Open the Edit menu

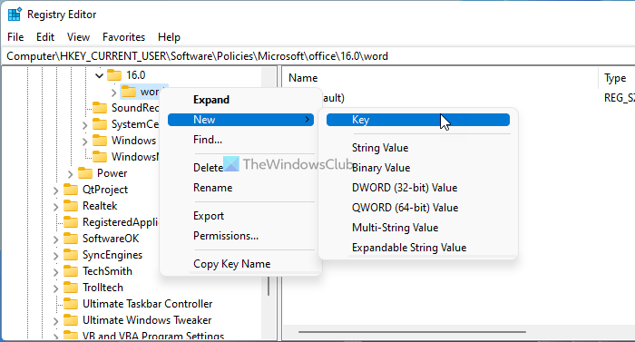(45, 37)
